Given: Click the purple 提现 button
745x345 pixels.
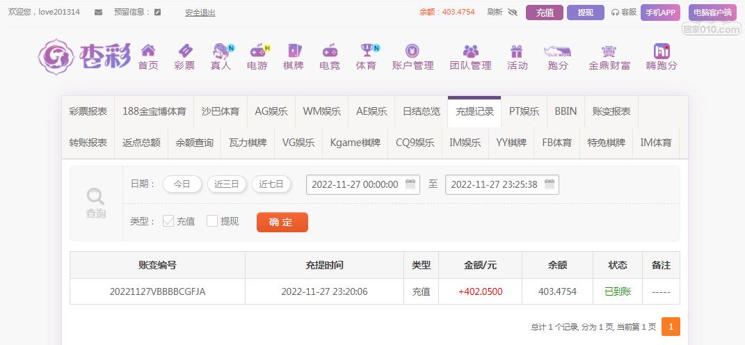Looking at the screenshot, I should [585, 13].
